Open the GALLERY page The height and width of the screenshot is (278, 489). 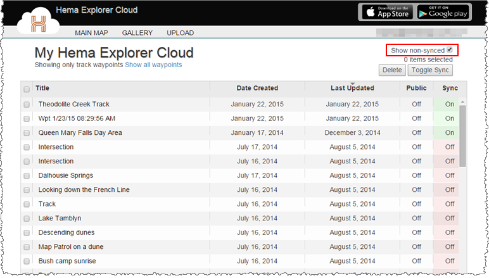[x=137, y=33]
